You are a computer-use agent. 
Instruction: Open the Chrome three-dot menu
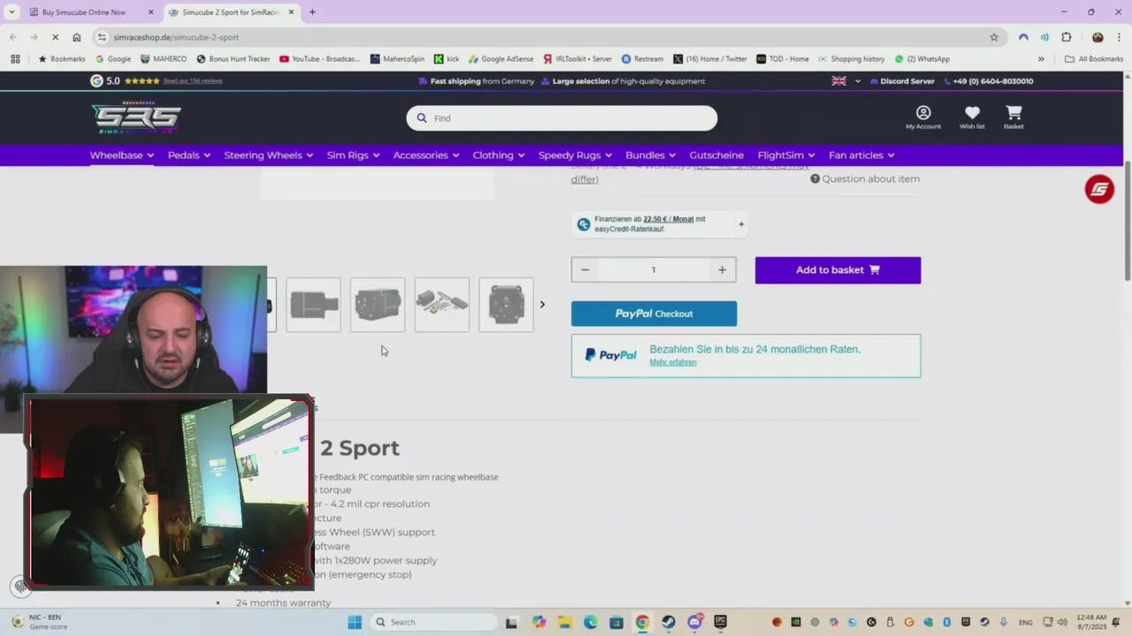[1119, 37]
